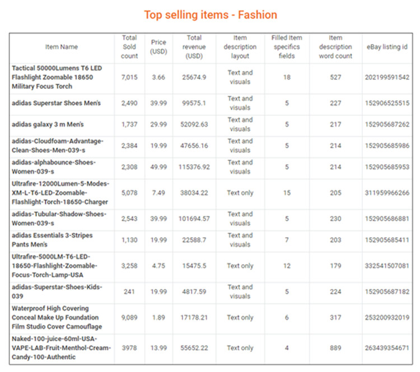This screenshot has height=372, width=420.
Task: Click sold count 9,089
Action: (129, 318)
